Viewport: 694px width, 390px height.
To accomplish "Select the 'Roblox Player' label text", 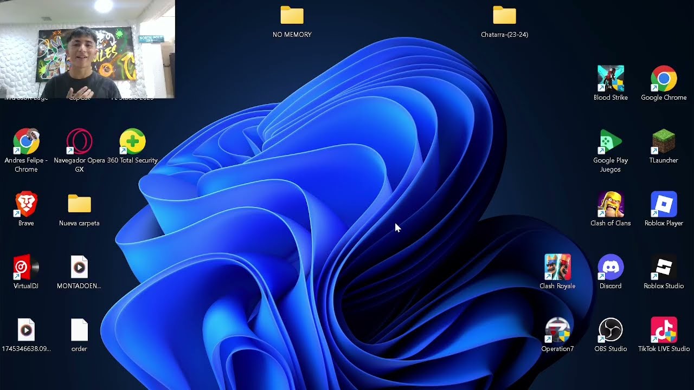I will 664,223.
